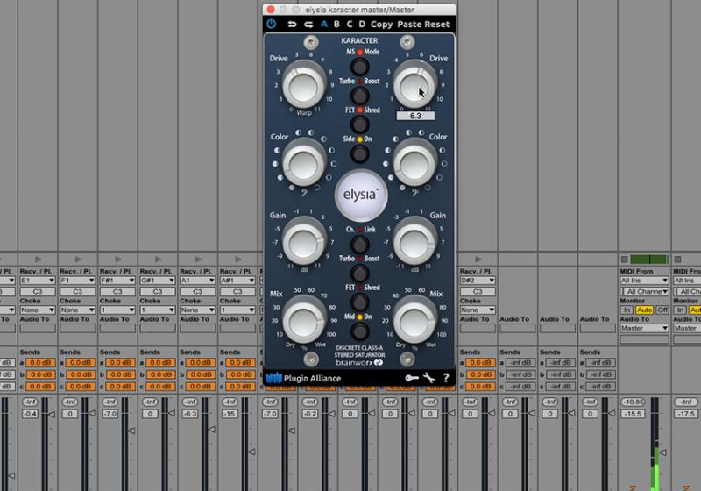
Task: Open Choke dropdown under the E1 track
Action: [38, 310]
